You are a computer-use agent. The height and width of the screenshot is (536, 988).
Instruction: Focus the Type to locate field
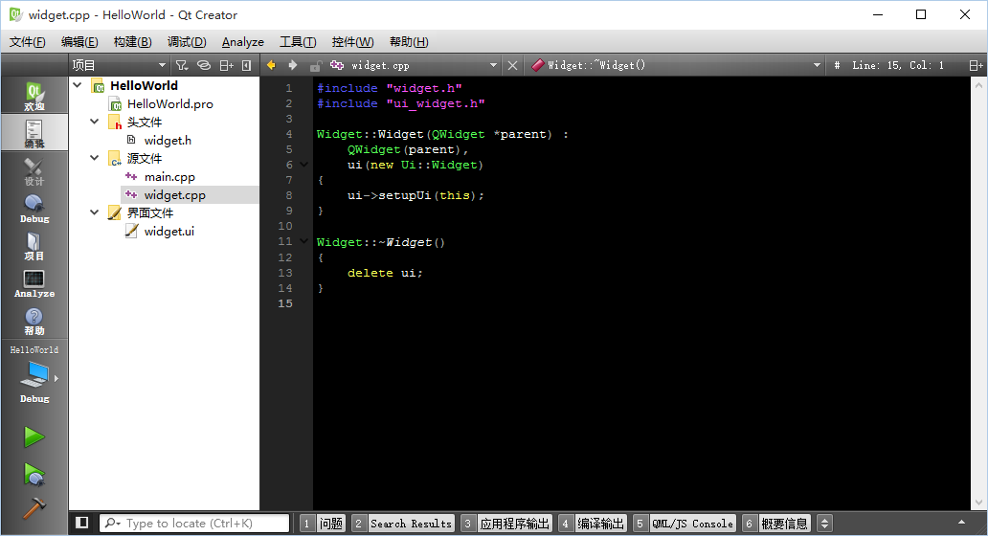(x=194, y=523)
